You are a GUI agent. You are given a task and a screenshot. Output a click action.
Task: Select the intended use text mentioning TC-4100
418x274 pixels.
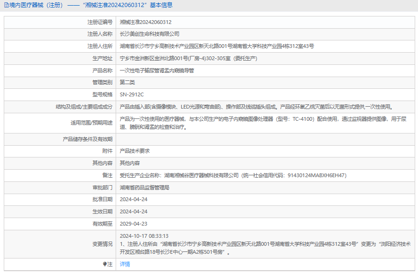[263, 123]
